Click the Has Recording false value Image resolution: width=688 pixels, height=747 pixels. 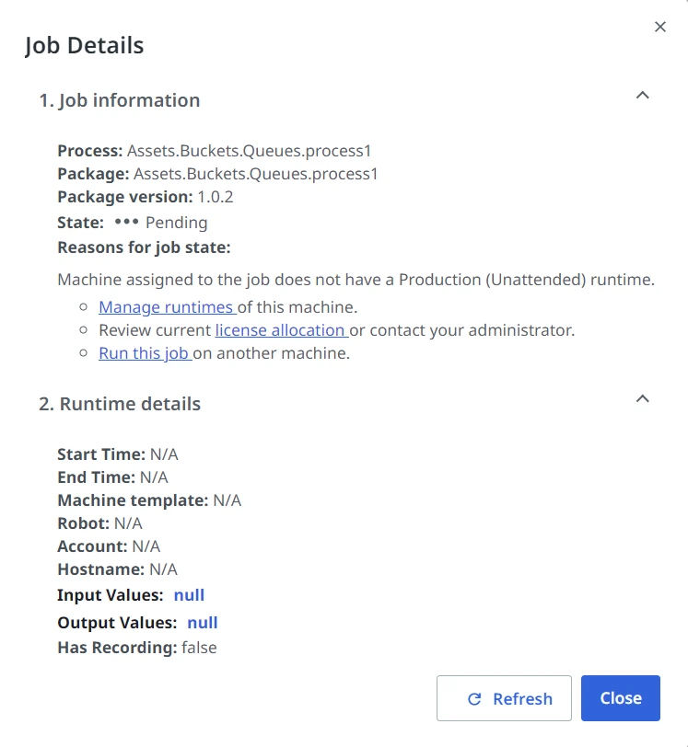199,648
